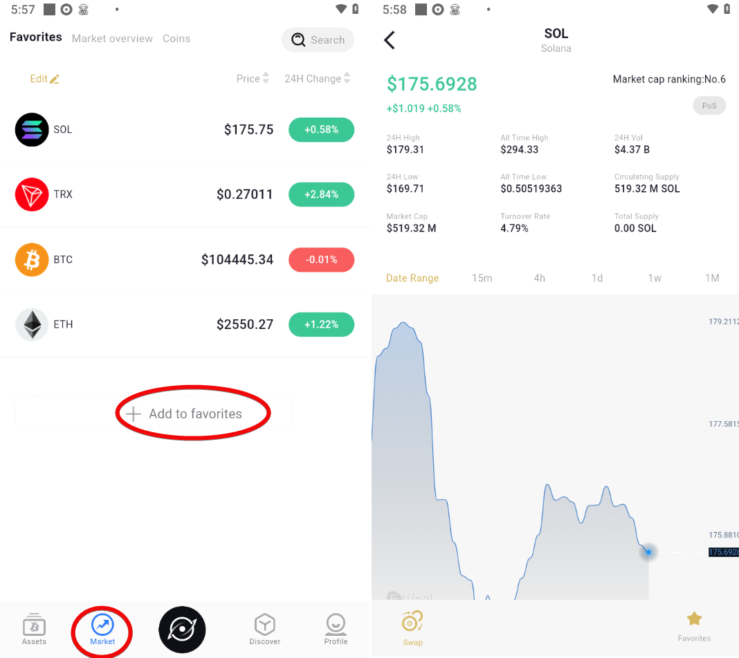Tap the +$1.019 +0.58% change text

point(423,109)
